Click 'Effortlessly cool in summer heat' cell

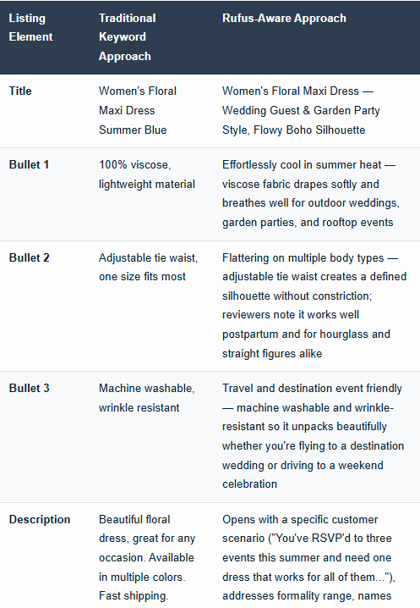tap(311, 193)
